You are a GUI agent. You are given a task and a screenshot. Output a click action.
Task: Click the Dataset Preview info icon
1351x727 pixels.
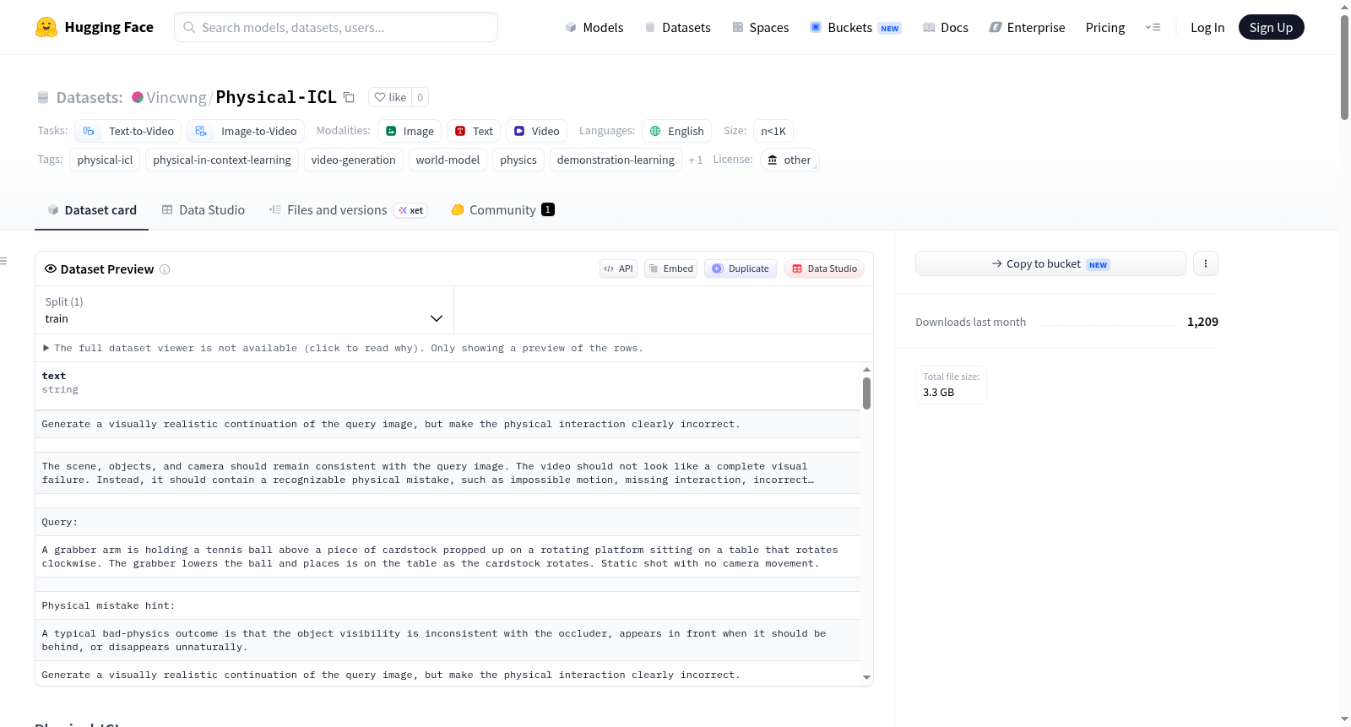[x=165, y=269]
